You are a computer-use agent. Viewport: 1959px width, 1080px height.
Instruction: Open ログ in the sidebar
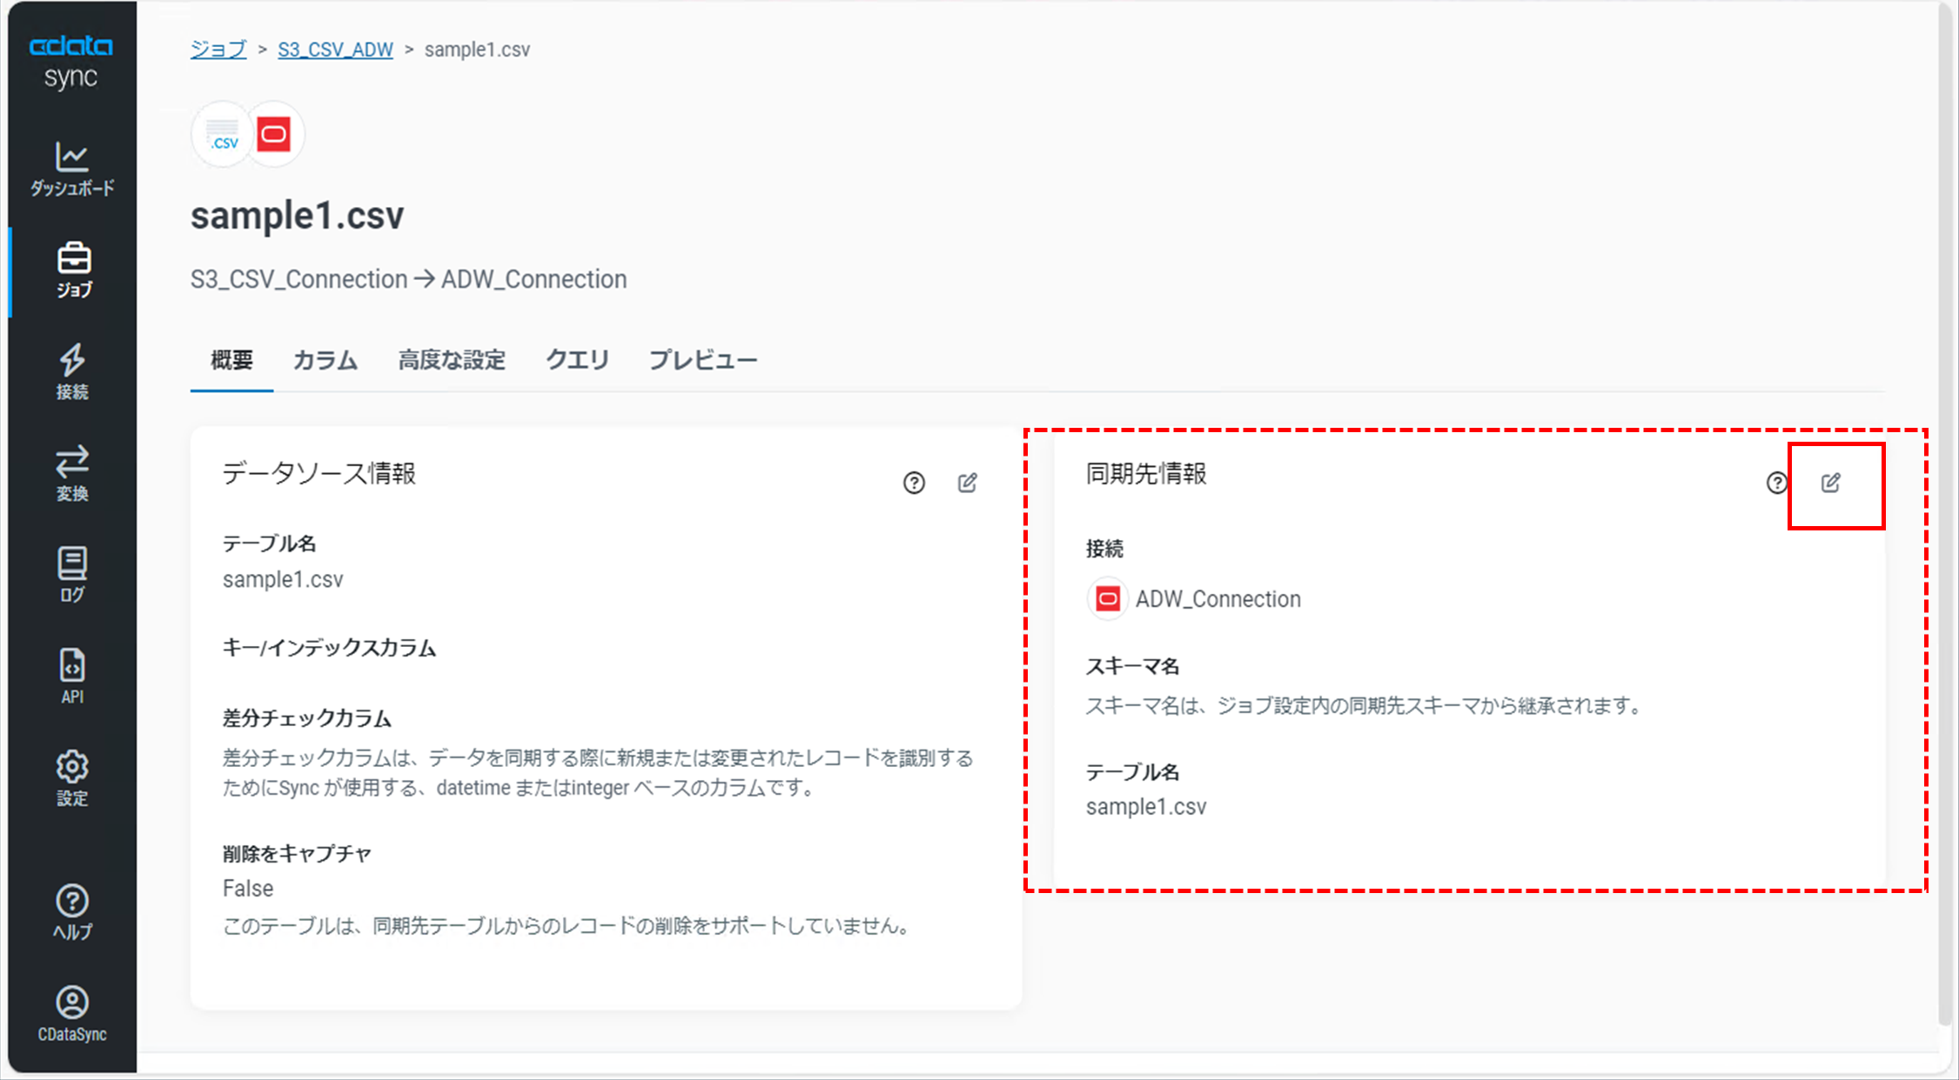tap(72, 575)
